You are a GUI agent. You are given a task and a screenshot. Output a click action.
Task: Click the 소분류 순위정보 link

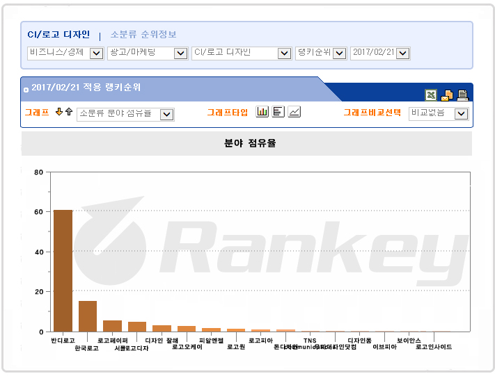point(143,34)
